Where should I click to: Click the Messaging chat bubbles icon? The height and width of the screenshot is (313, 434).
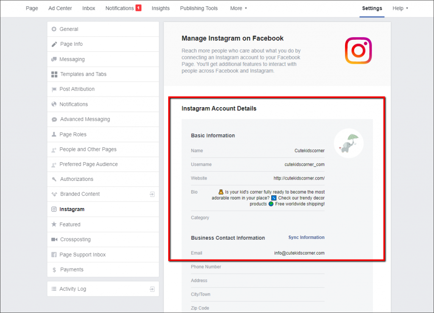[x=54, y=59]
